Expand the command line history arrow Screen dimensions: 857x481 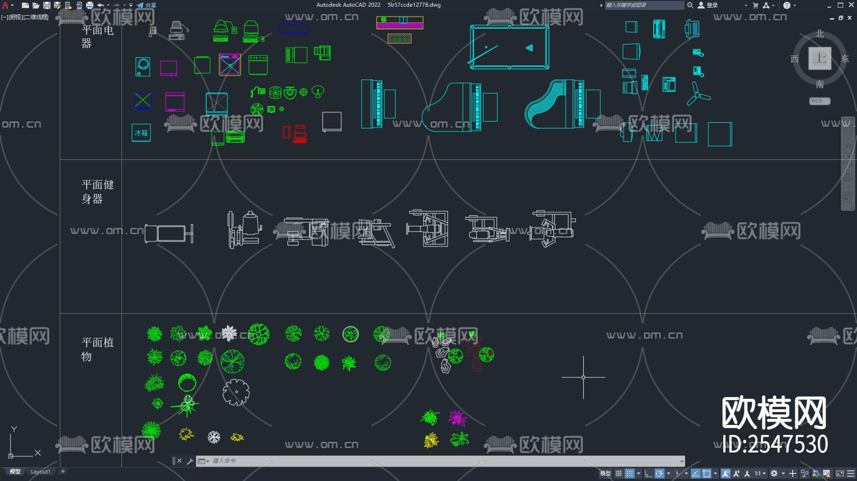coord(682,461)
